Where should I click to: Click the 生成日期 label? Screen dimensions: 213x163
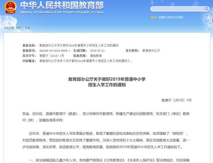(80, 51)
